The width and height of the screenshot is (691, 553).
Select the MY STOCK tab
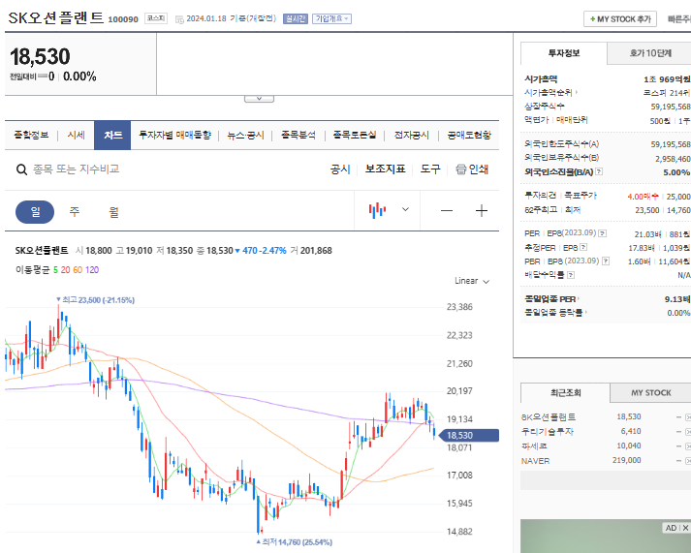(x=650, y=393)
